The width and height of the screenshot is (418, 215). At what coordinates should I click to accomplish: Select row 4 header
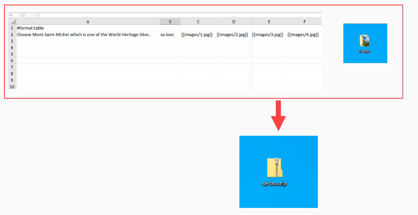point(12,48)
